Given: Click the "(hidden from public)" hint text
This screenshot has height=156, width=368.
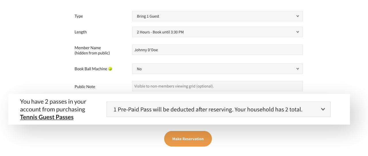Looking at the screenshot, I should (x=92, y=53).
